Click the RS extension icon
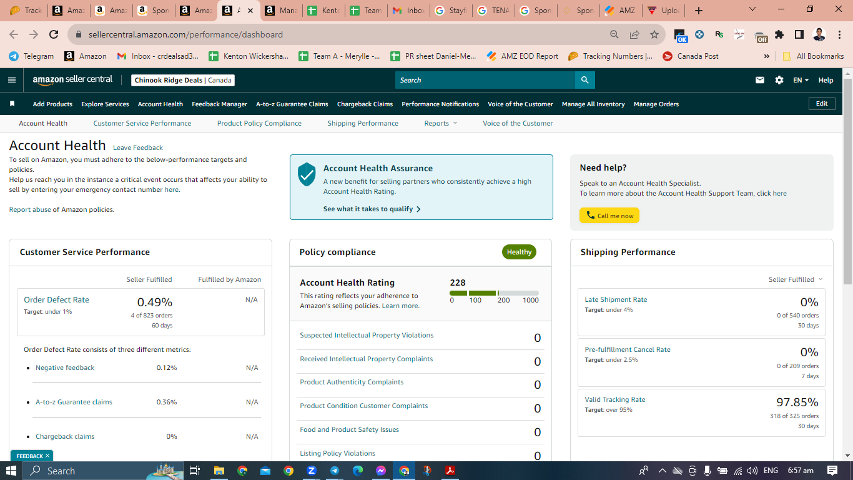 pos(719,34)
